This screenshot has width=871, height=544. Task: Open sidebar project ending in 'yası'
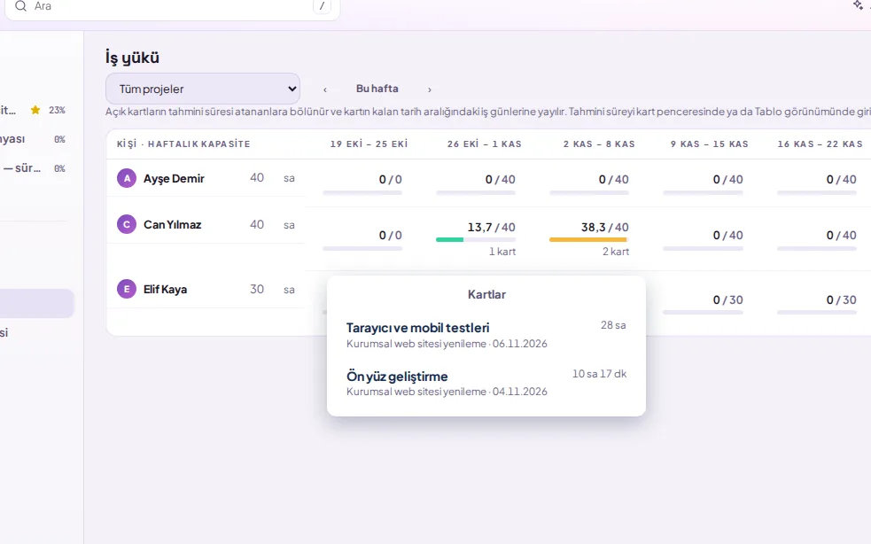pos(33,139)
